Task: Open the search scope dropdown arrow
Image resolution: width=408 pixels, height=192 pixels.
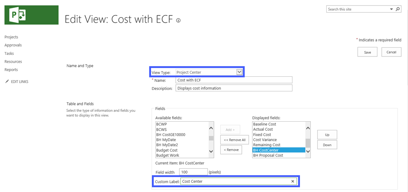Action: coord(391,9)
